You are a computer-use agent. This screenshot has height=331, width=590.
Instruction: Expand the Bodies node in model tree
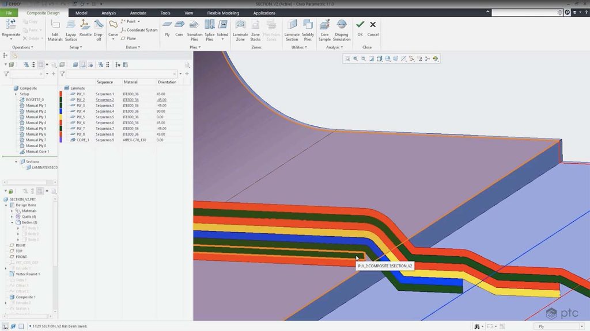tap(13, 222)
